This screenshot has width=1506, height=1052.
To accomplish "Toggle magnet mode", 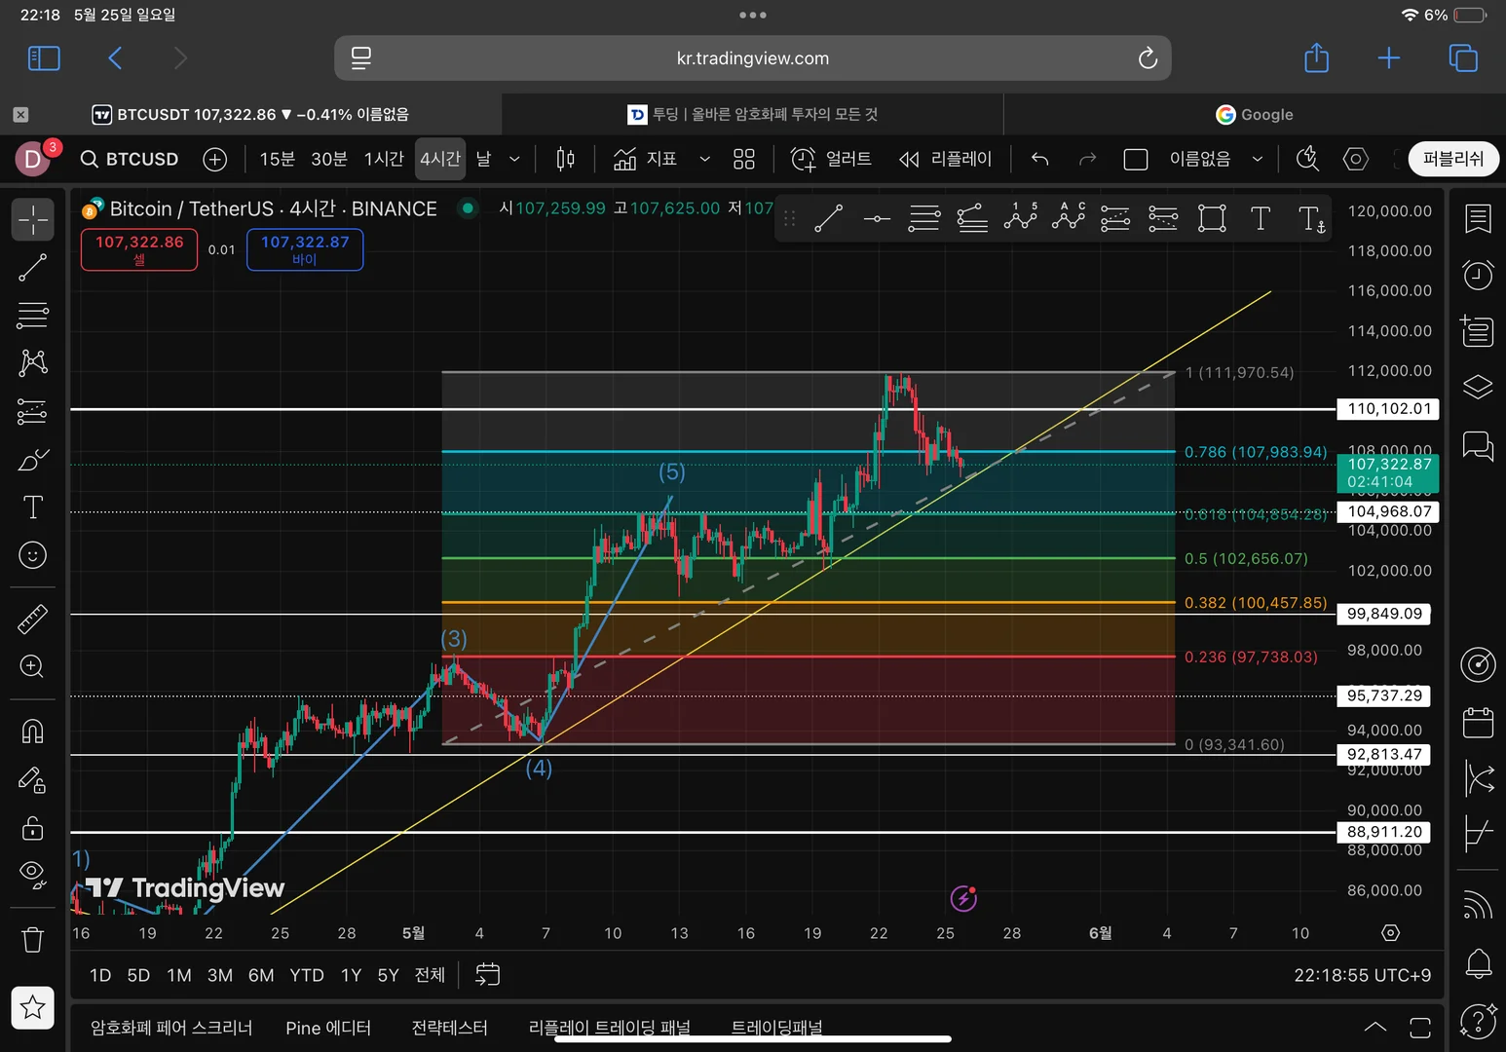I will (32, 731).
